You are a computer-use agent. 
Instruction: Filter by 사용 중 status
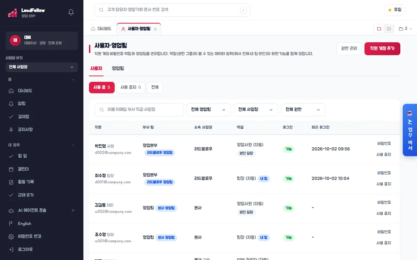102,87
